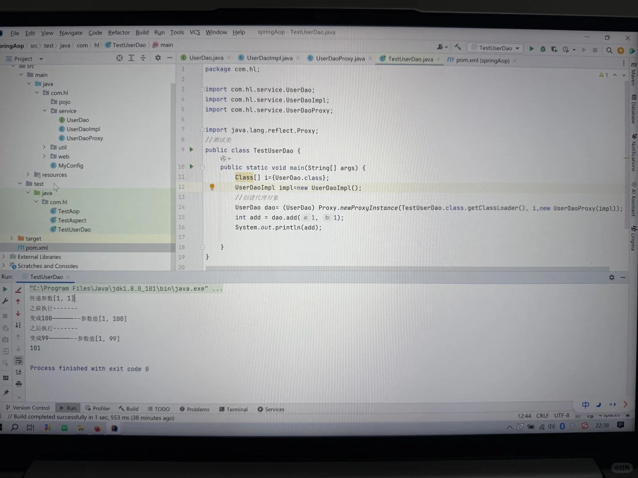Expand the util package
The width and height of the screenshot is (638, 478).
[x=44, y=147]
